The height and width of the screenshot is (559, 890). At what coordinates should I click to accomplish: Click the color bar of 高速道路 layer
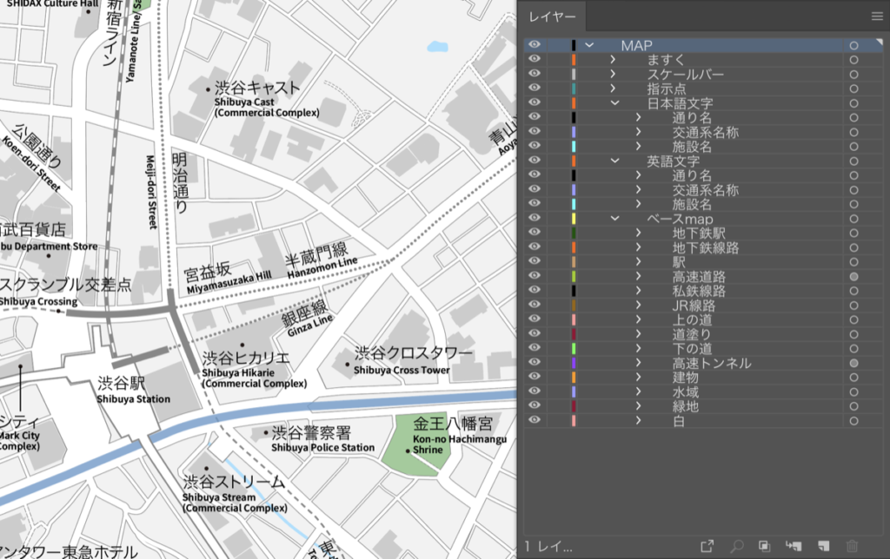point(574,277)
